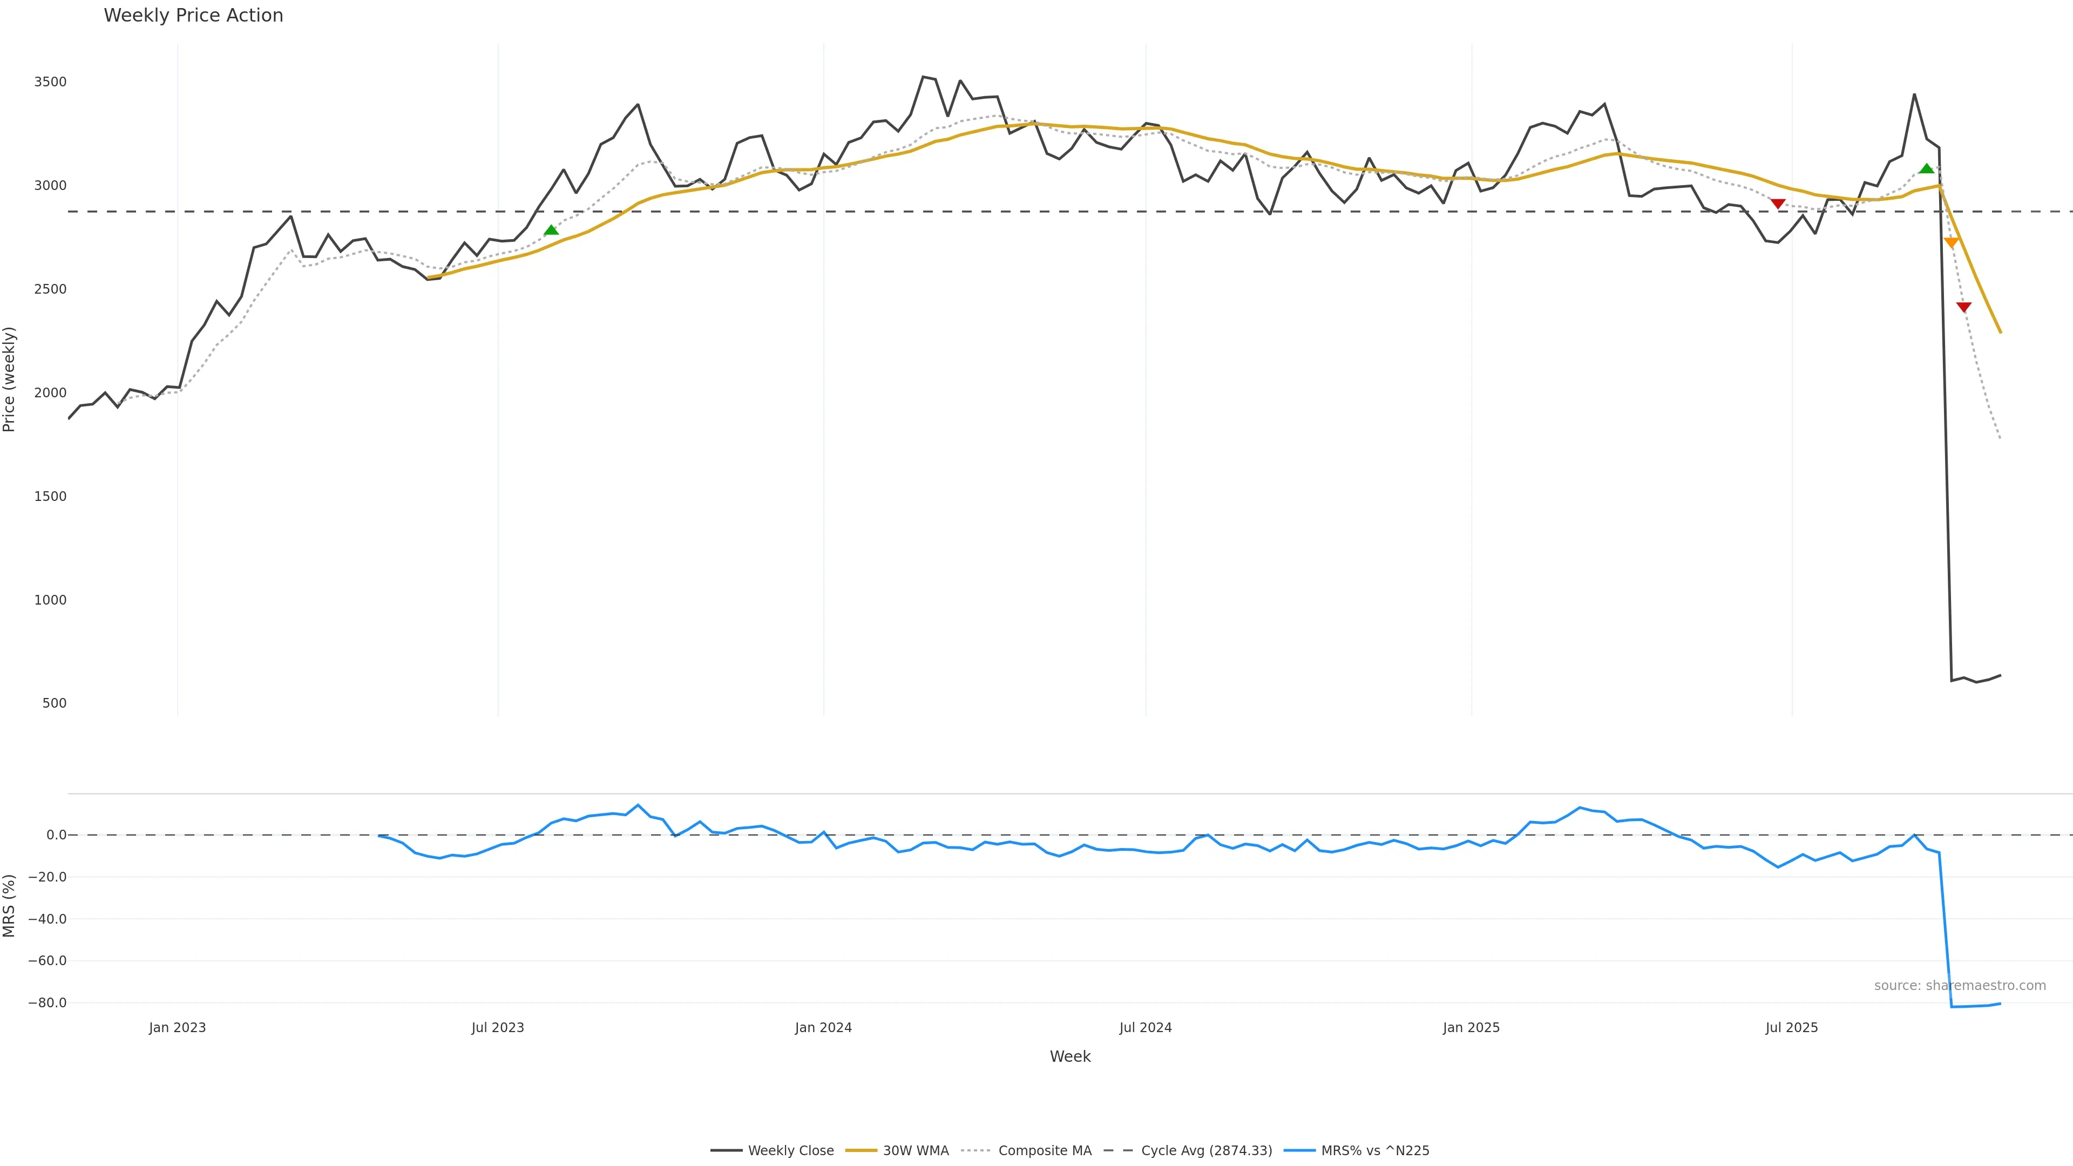The width and height of the screenshot is (2073, 1166).
Task: Toggle the MRS% vs ^N225 legend label
Action: pyautogui.click(x=1374, y=1151)
